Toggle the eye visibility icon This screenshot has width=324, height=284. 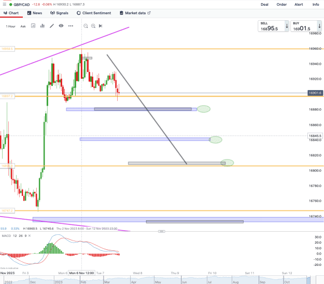pos(61,26)
